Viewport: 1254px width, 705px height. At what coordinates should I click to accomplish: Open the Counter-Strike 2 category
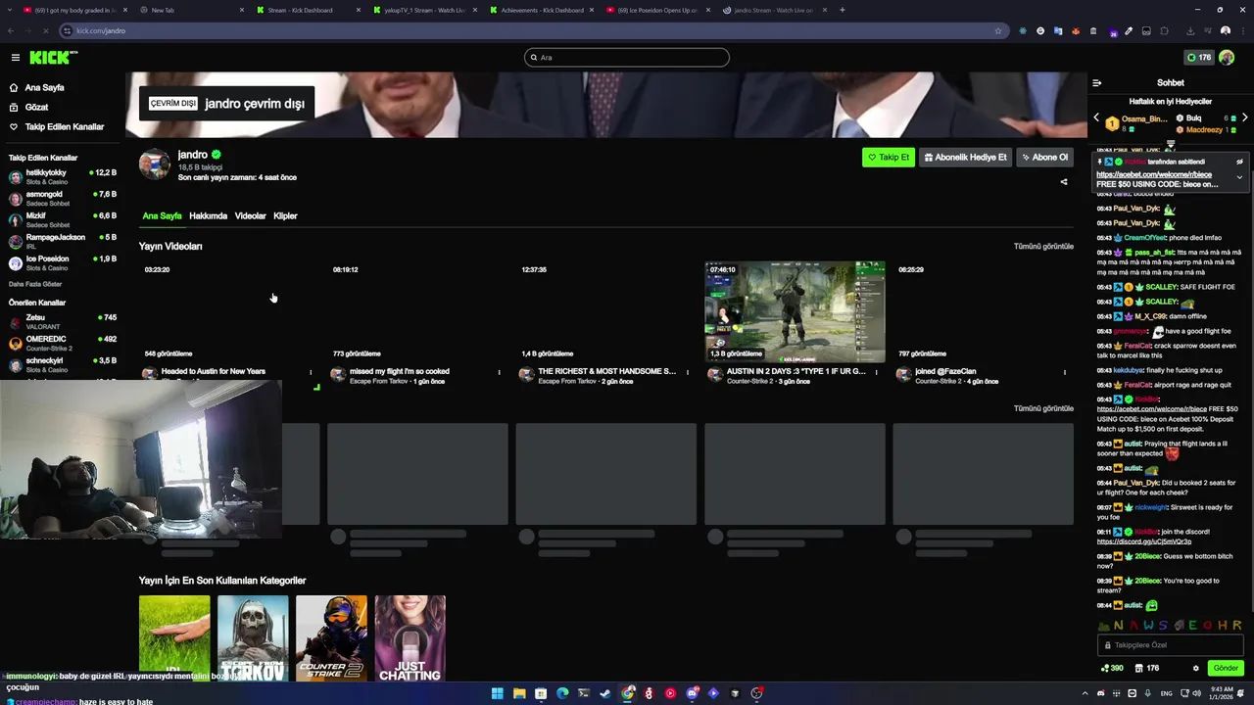tap(331, 638)
